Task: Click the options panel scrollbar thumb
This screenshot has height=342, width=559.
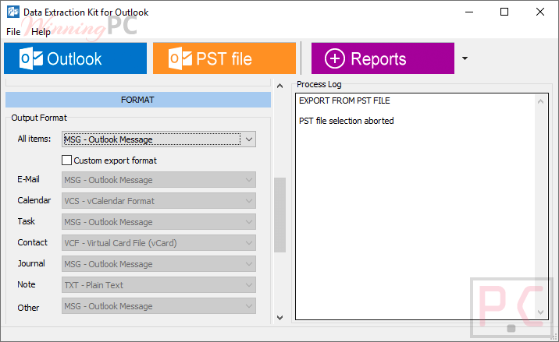Action: pos(279,214)
